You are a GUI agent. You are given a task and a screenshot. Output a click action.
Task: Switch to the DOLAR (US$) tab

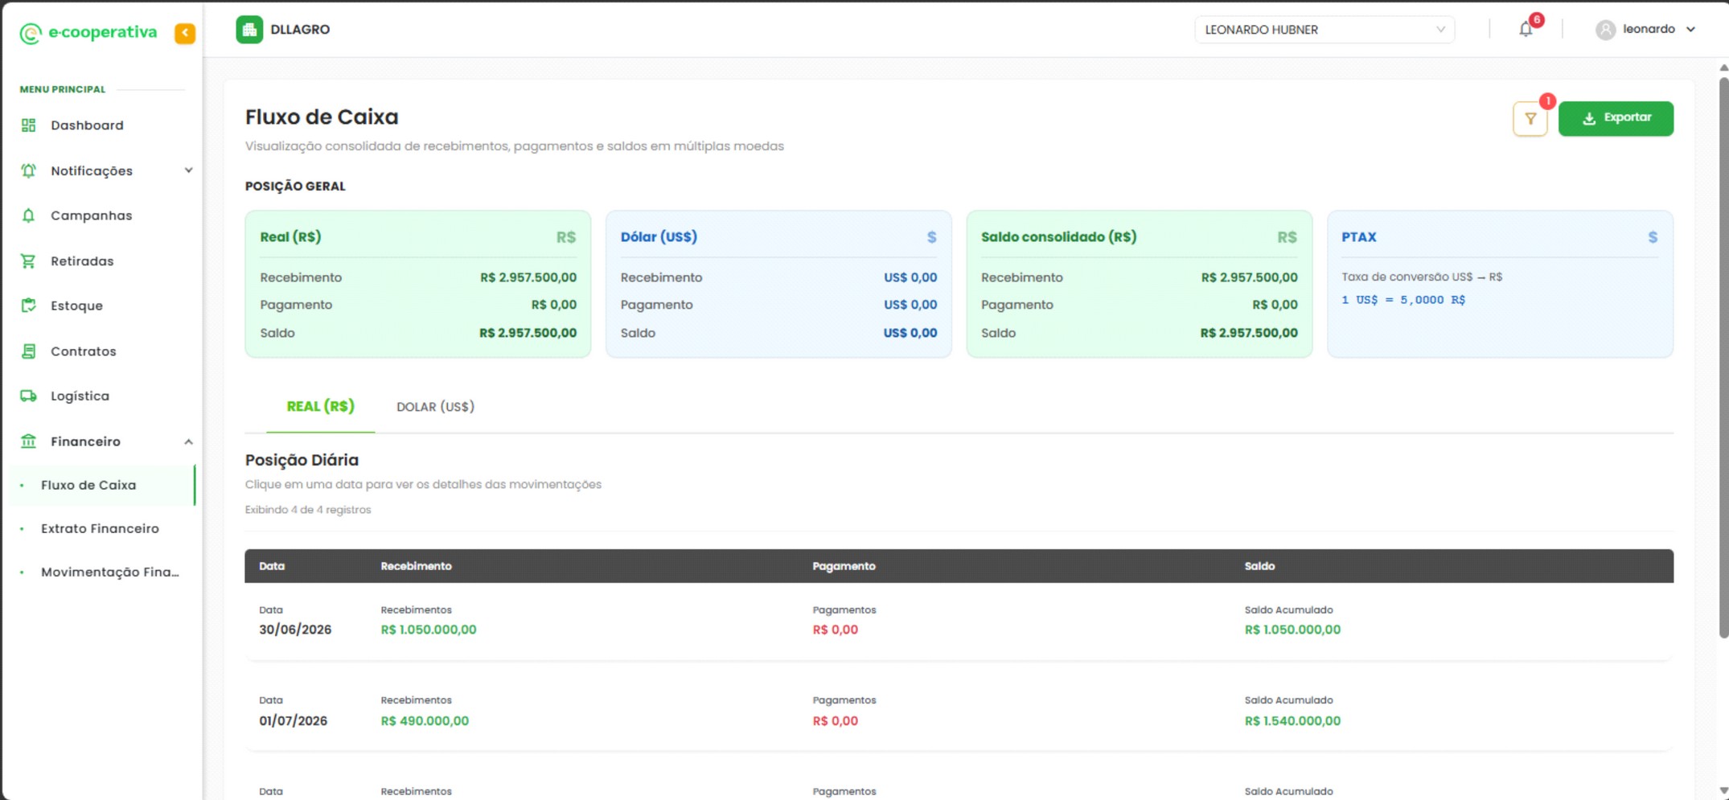(x=435, y=407)
